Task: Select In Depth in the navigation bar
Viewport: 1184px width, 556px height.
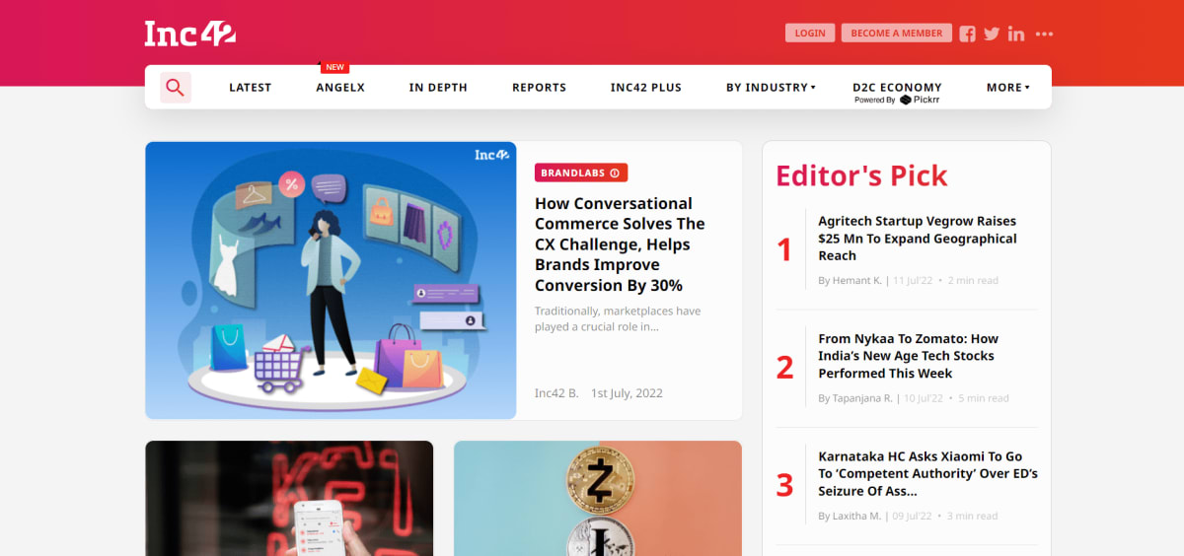Action: [438, 88]
